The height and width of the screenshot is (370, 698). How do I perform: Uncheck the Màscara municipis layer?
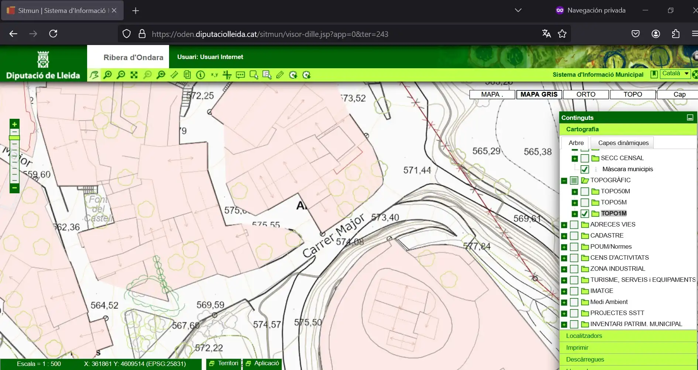click(x=585, y=169)
